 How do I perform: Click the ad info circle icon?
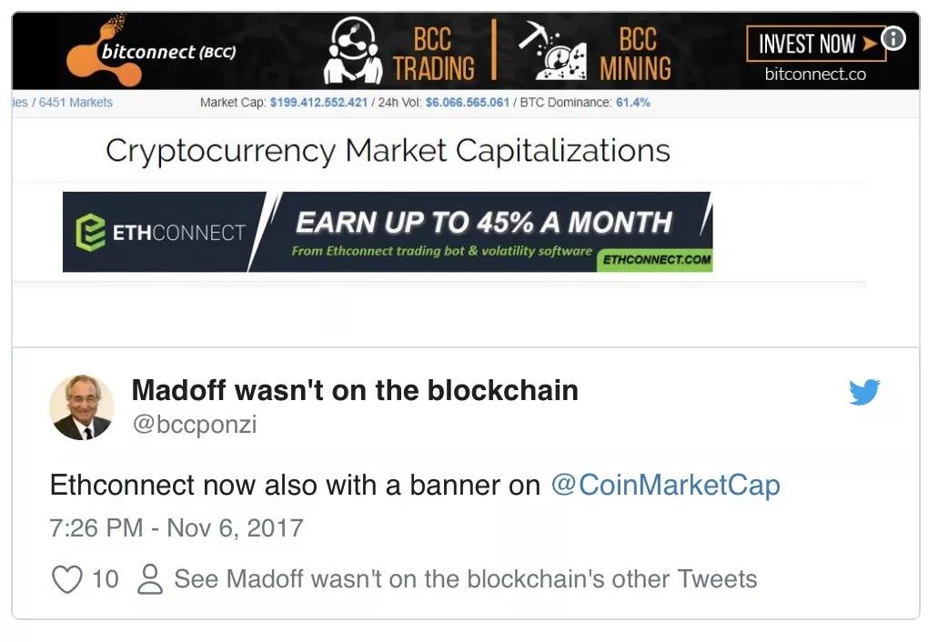click(x=894, y=39)
